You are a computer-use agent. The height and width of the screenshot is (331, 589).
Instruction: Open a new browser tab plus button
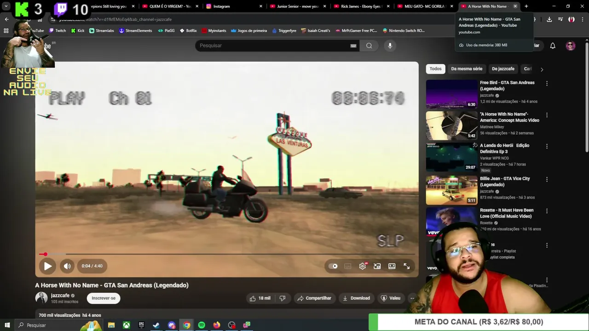pyautogui.click(x=526, y=6)
